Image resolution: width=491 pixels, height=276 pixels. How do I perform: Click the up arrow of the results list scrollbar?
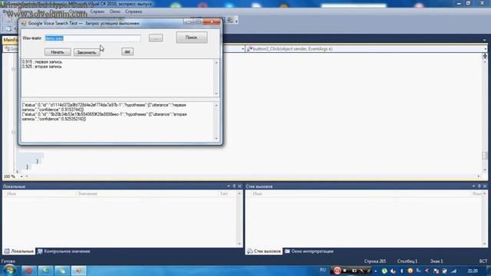click(x=216, y=63)
